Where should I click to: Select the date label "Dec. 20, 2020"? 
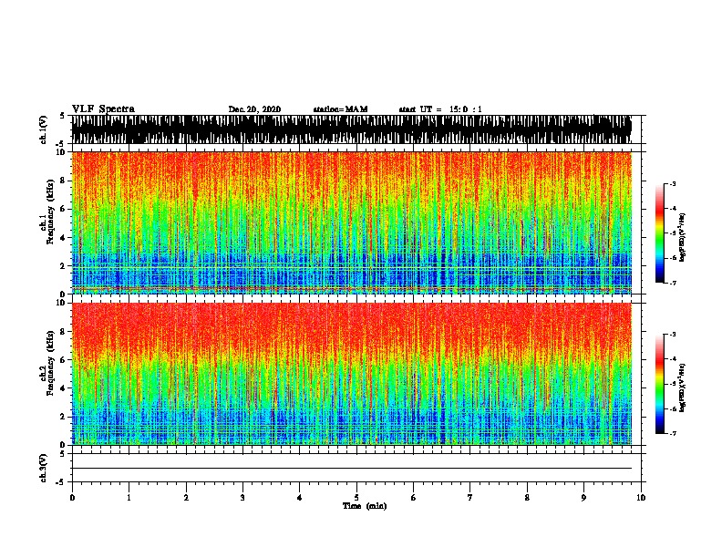[254, 109]
